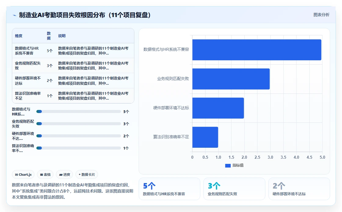Click the 2.5 x-axis tick label
The height and width of the screenshot is (212, 342).
click(257, 157)
